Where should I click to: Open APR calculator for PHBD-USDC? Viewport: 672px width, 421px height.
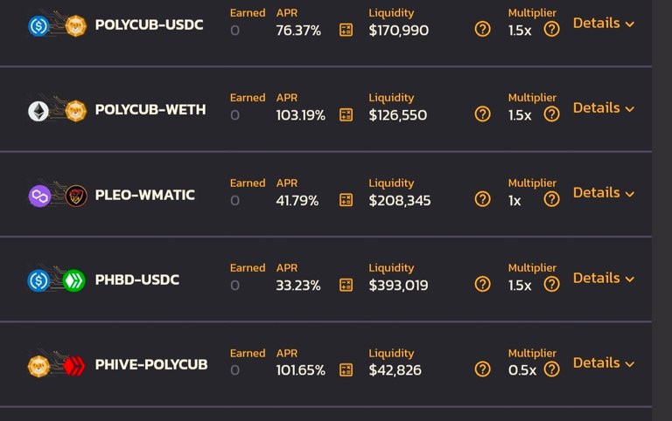tap(346, 285)
